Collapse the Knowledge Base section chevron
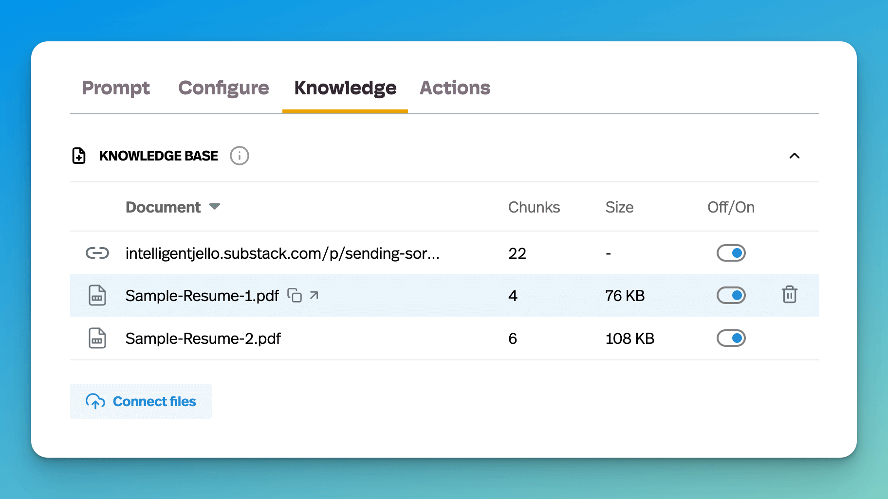The height and width of the screenshot is (499, 888). coord(794,156)
